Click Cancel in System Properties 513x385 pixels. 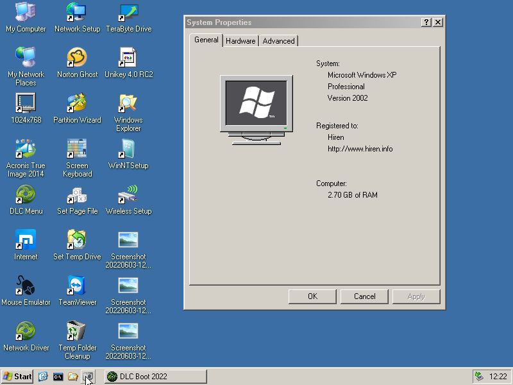(364, 296)
